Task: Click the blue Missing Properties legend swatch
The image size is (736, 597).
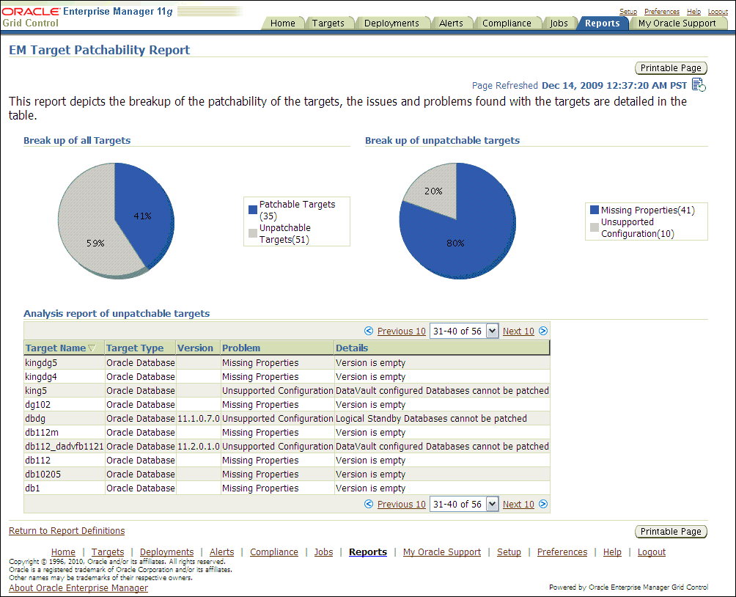Action: click(x=595, y=210)
